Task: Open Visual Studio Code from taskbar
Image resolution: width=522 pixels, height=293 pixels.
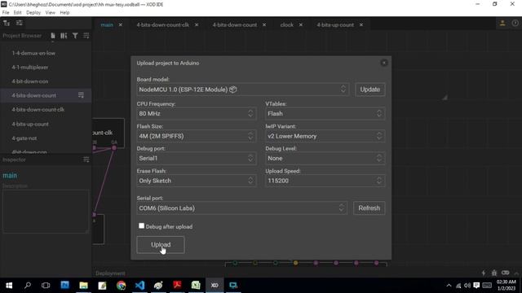Action: tap(139, 286)
